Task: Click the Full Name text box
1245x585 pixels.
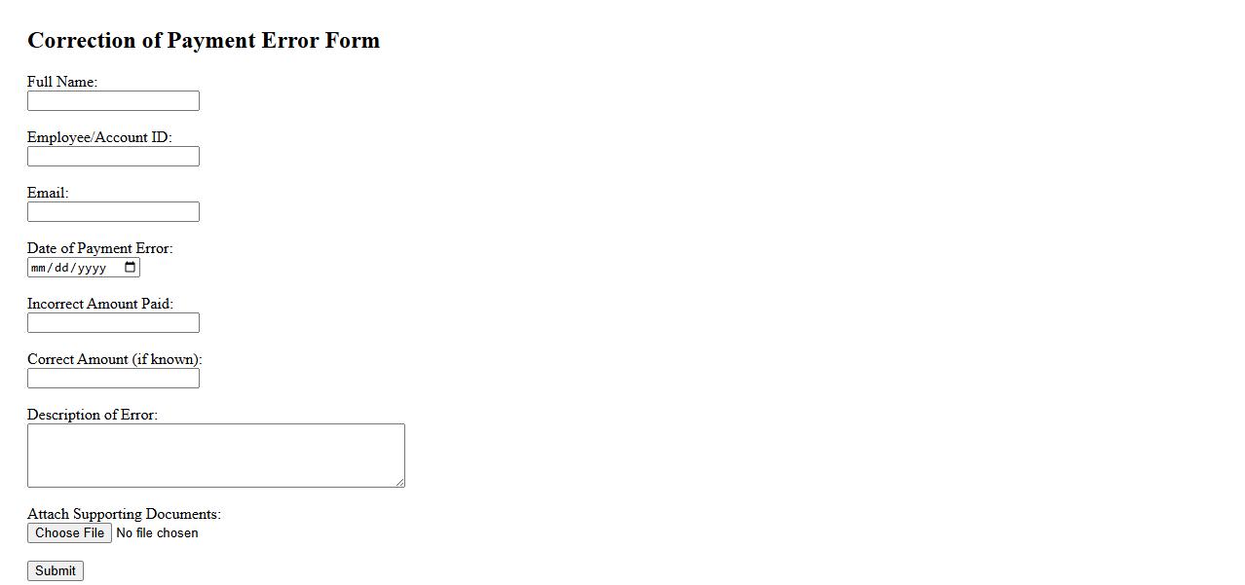Action: 113,101
